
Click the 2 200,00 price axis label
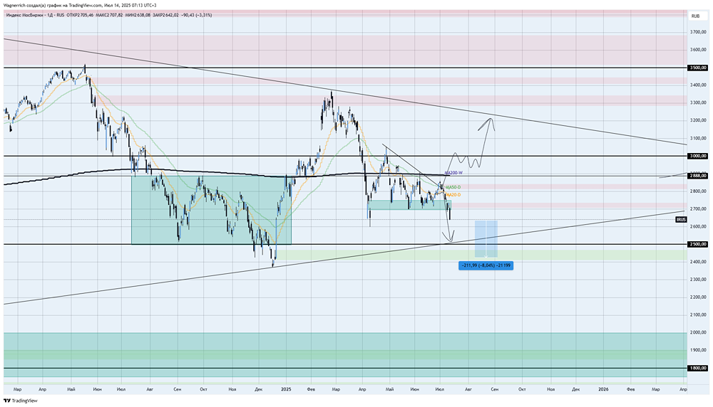[x=698, y=297]
